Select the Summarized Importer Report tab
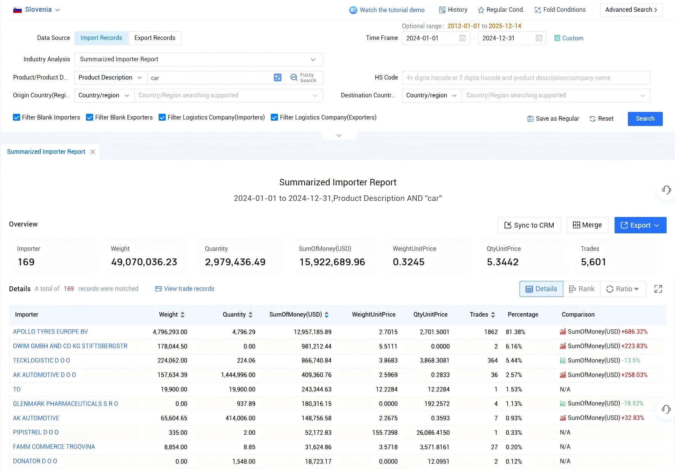The width and height of the screenshot is (675, 469). coord(46,152)
